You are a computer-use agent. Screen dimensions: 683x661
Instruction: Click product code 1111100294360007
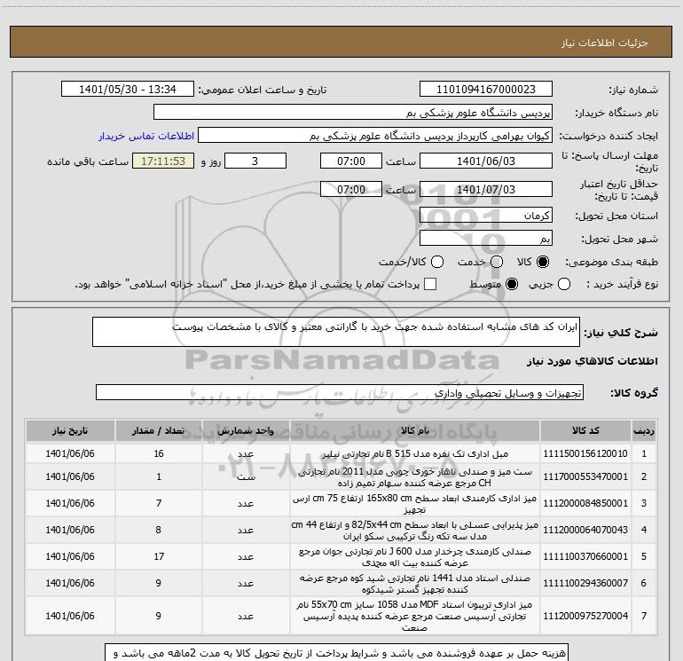click(585, 583)
